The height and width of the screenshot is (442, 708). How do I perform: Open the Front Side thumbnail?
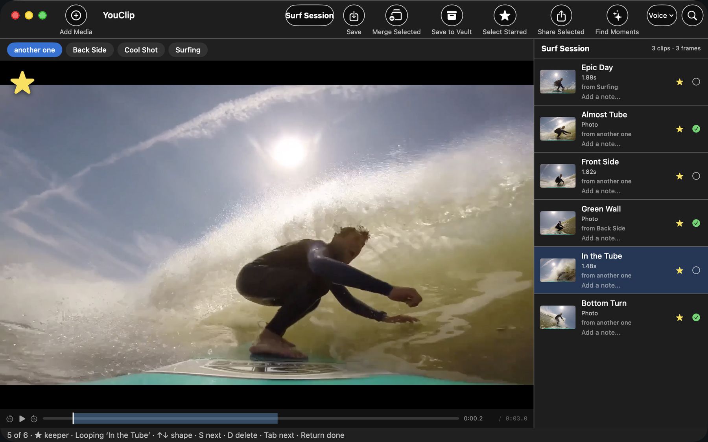tap(557, 176)
